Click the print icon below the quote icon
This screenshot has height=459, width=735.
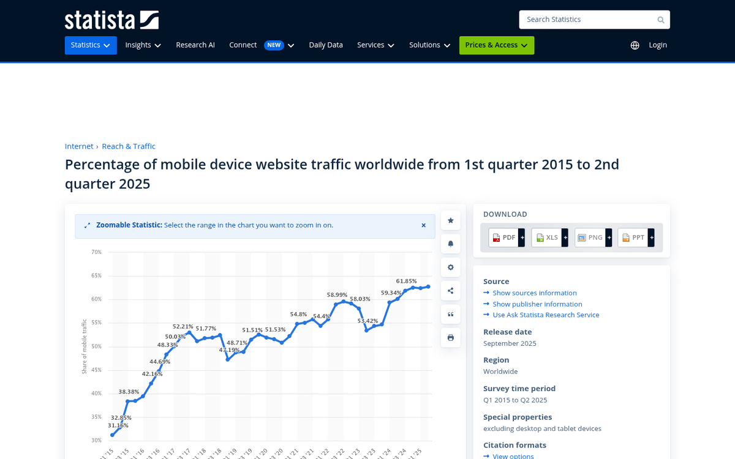450,337
